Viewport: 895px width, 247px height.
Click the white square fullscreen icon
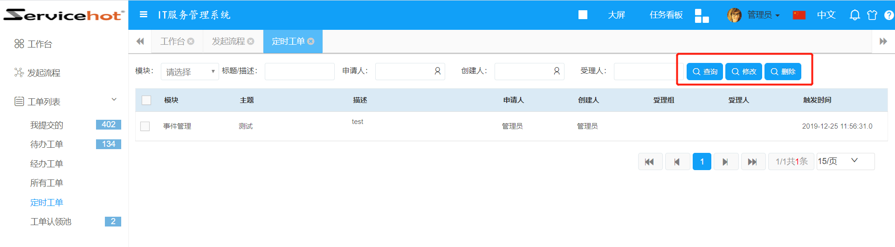[583, 15]
